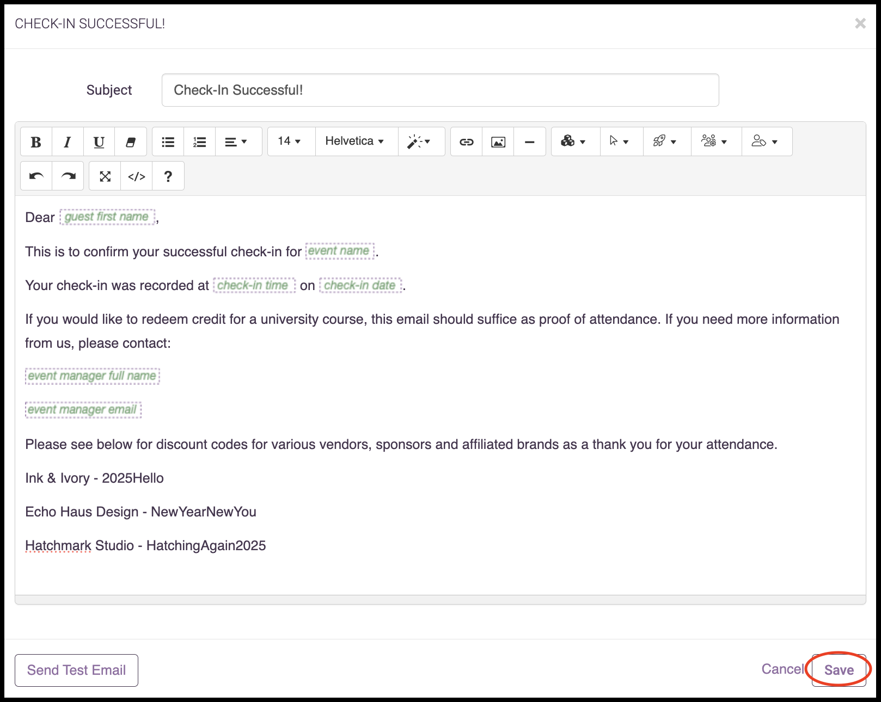
Task: Switch to code view
Action: [x=137, y=176]
